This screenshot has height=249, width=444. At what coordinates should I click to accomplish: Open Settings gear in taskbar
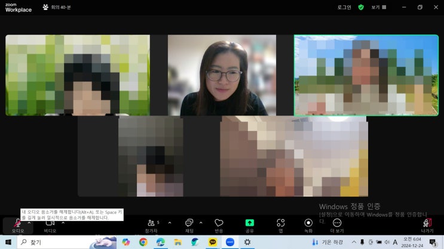[247, 242]
